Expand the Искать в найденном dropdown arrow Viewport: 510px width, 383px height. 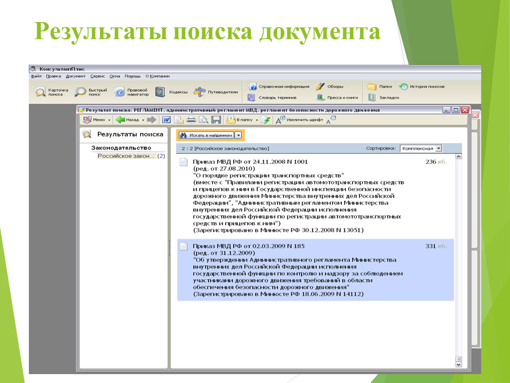click(239, 135)
